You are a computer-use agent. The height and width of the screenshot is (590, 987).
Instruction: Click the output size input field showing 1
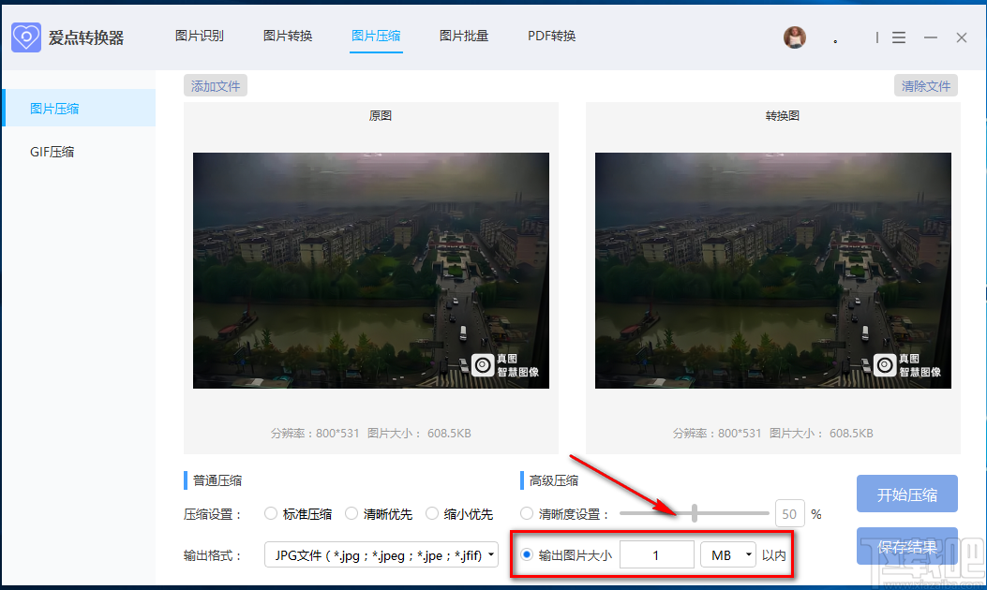[x=656, y=554]
